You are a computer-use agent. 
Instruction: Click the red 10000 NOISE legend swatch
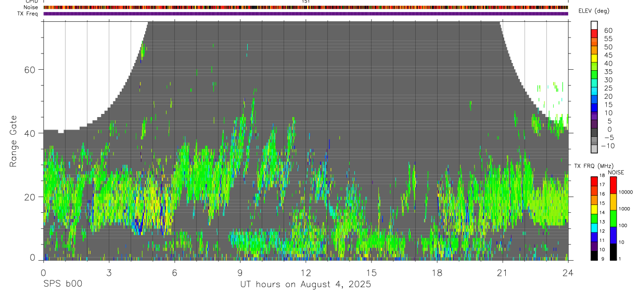612,185
